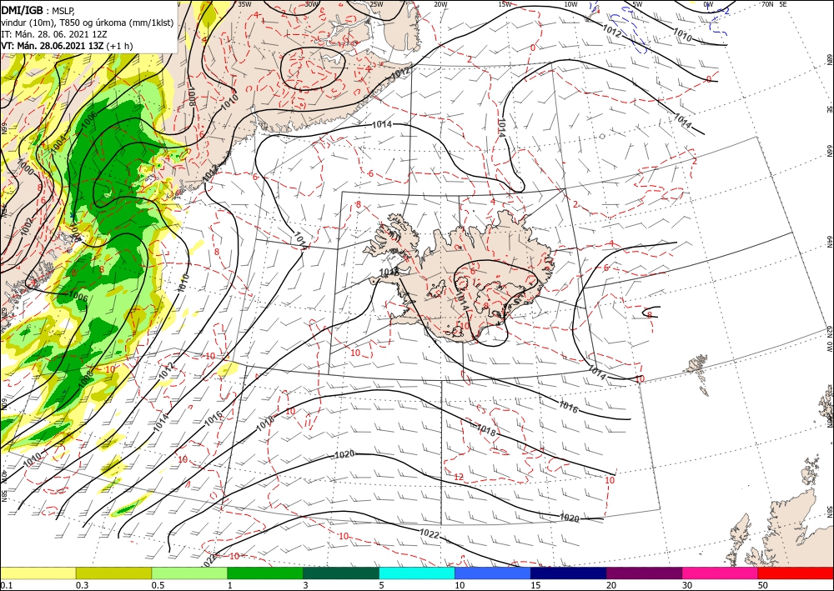Click the legend value "0.3"
Screen dimensions: 834x591
[82, 585]
